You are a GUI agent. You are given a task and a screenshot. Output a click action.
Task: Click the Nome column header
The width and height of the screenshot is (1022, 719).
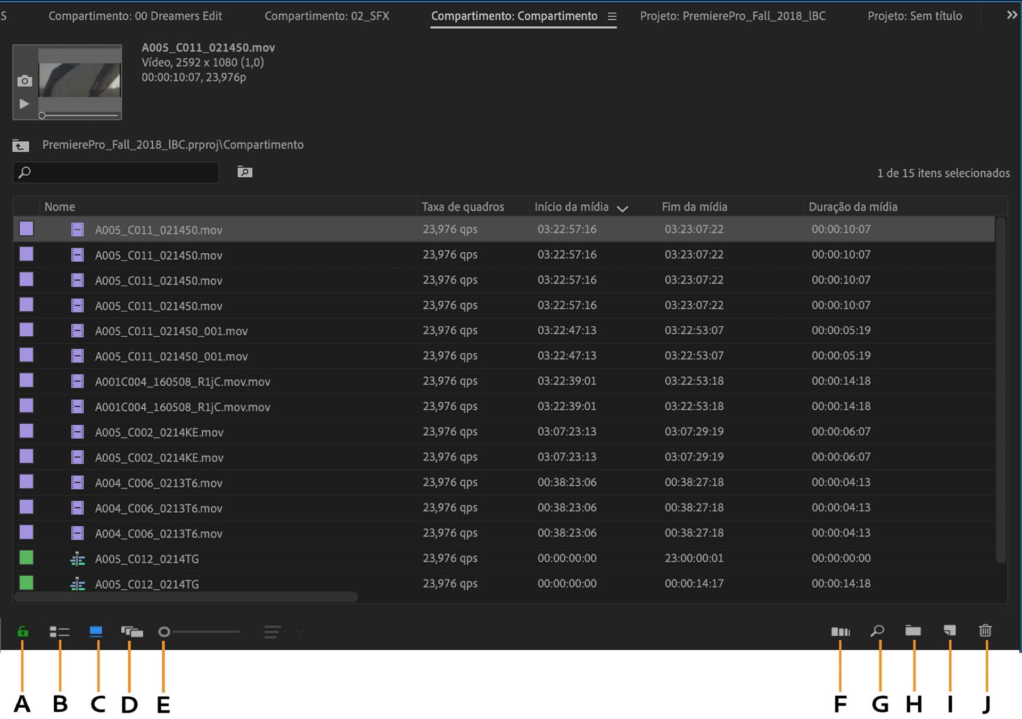coord(60,206)
